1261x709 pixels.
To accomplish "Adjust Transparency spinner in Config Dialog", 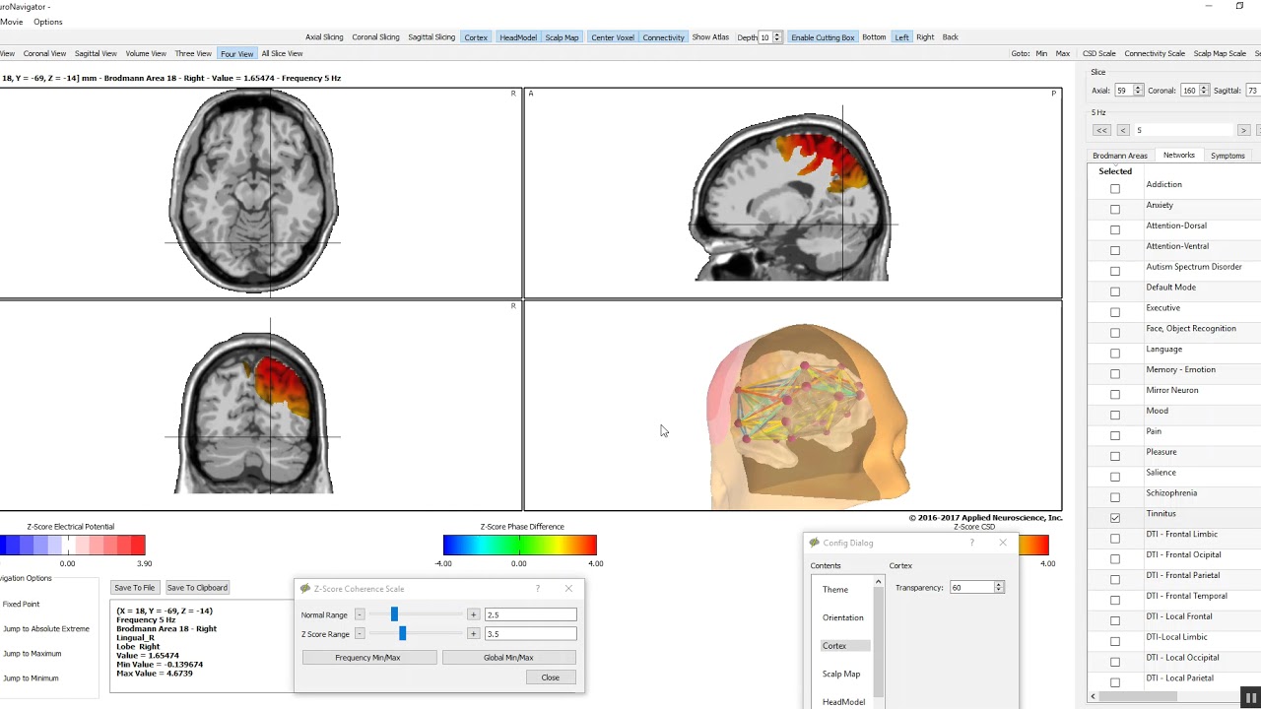I will coord(999,588).
